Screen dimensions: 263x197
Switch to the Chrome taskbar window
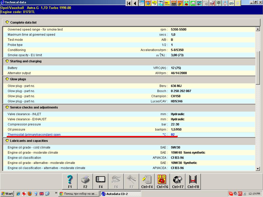coord(79,194)
